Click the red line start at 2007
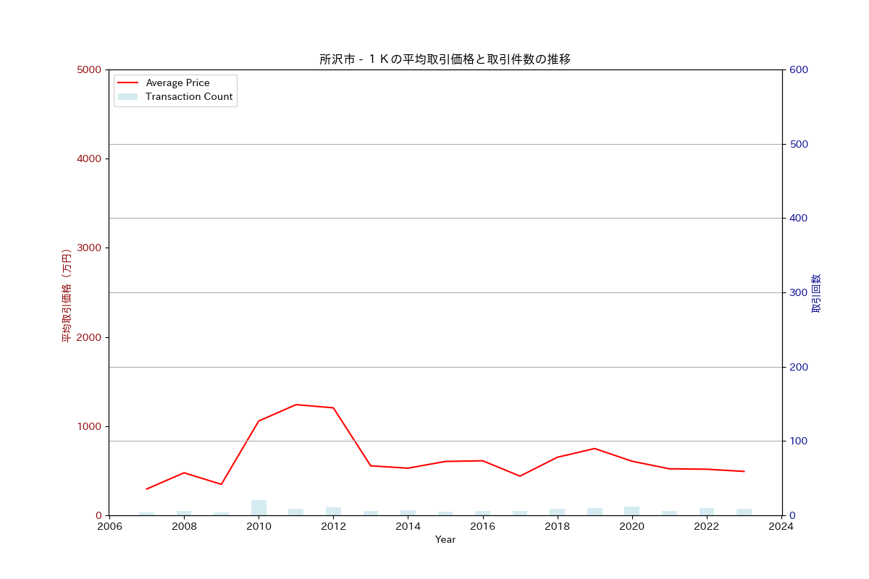 pyautogui.click(x=147, y=489)
